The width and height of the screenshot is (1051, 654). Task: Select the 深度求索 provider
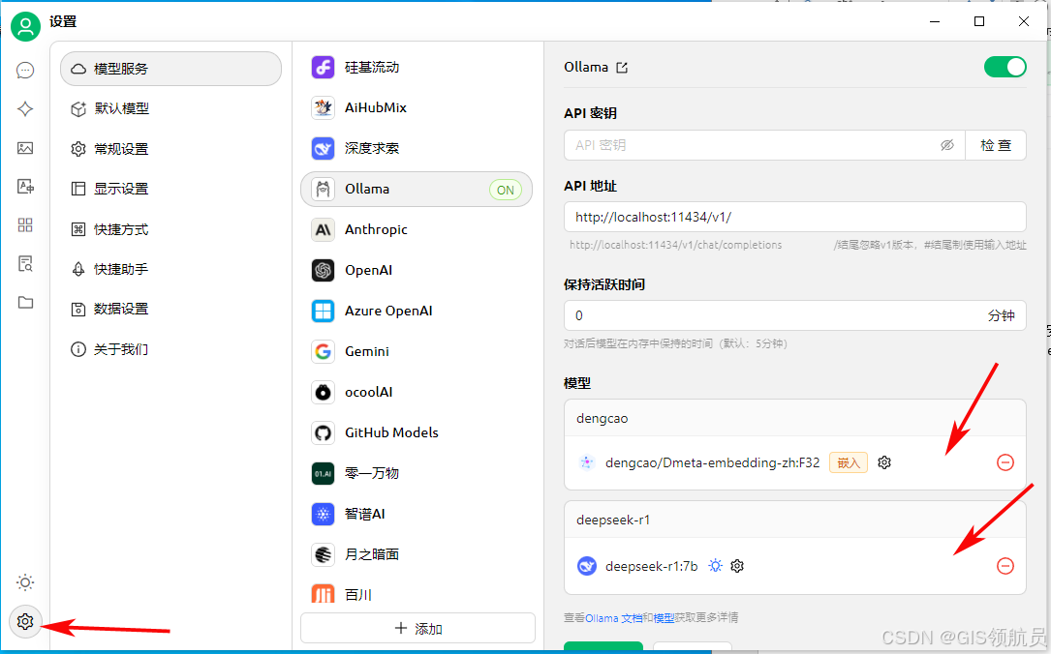(x=417, y=149)
